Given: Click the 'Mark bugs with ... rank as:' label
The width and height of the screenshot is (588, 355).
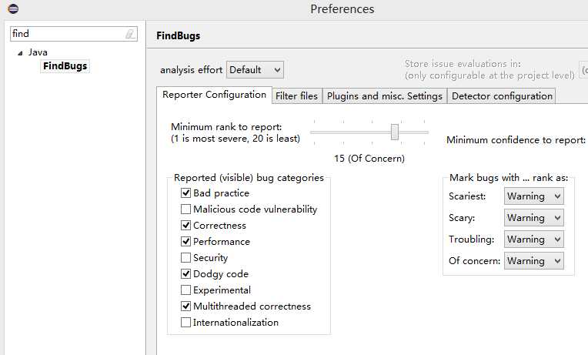Looking at the screenshot, I should (509, 177).
